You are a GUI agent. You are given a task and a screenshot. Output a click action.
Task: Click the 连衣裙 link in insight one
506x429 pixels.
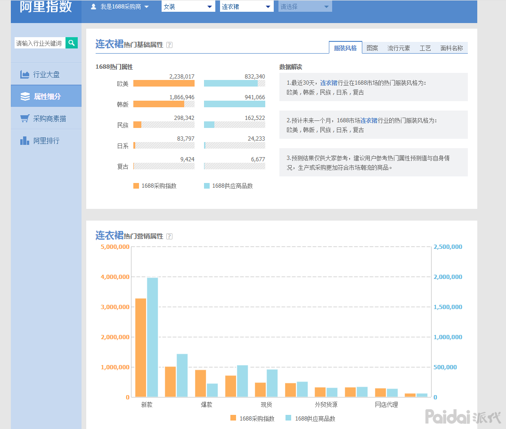pyautogui.click(x=328, y=83)
